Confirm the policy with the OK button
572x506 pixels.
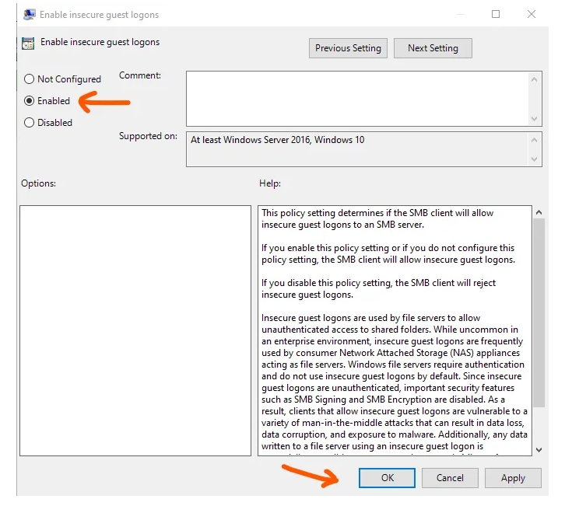point(387,478)
